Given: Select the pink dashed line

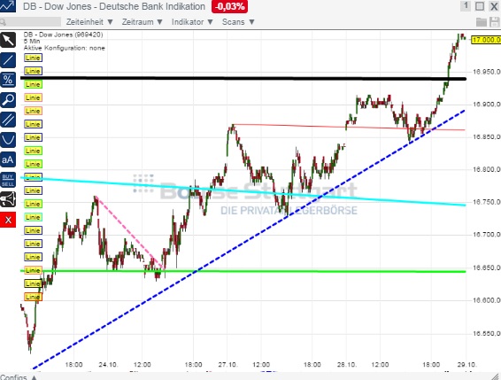Looking at the screenshot, I should pyautogui.click(x=129, y=233).
